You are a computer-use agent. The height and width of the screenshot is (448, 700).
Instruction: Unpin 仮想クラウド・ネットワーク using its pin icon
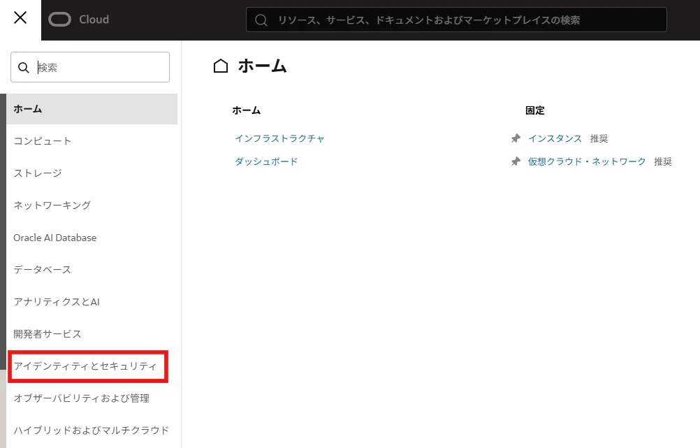pos(516,161)
